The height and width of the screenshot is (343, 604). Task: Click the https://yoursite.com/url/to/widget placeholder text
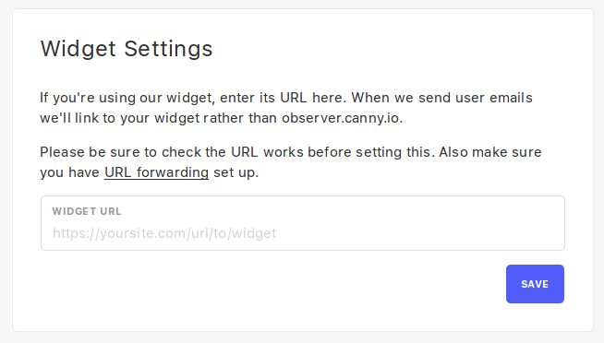click(x=164, y=233)
